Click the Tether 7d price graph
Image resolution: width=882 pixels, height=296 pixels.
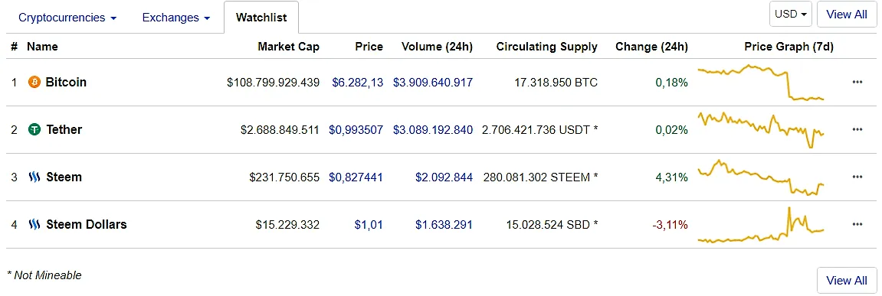(x=760, y=130)
